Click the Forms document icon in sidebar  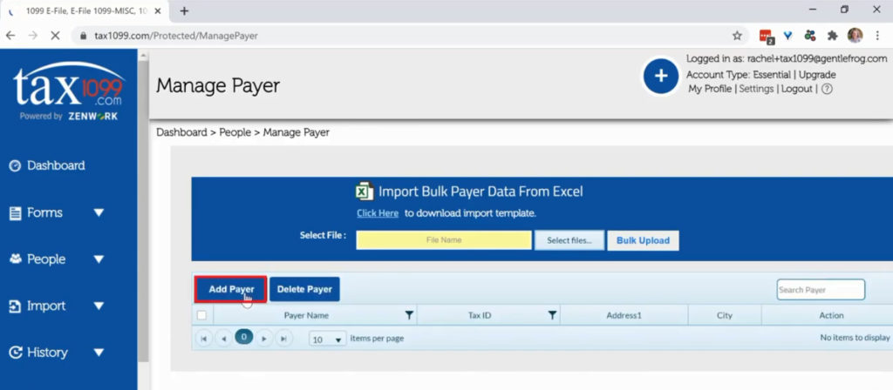[16, 213]
